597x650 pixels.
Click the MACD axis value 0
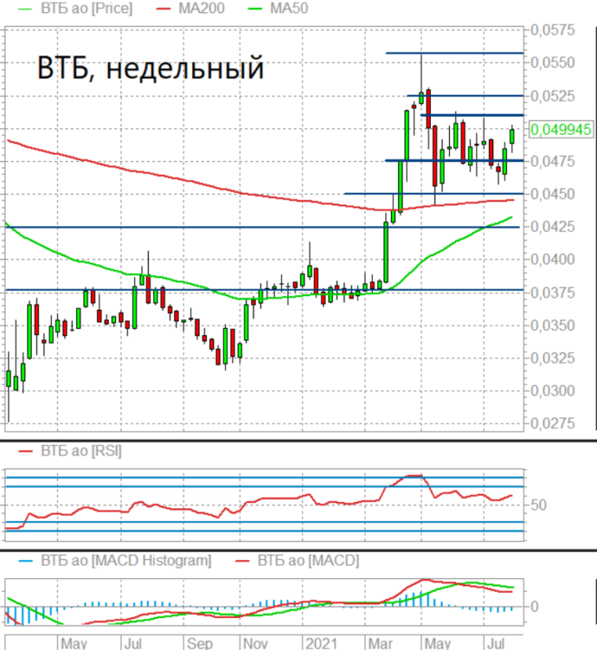[534, 607]
